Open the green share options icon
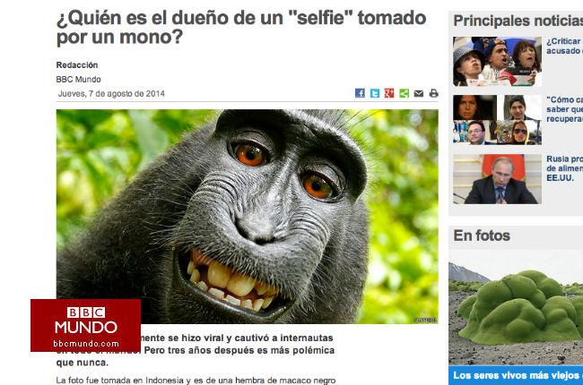The width and height of the screenshot is (583, 385). coord(404,93)
